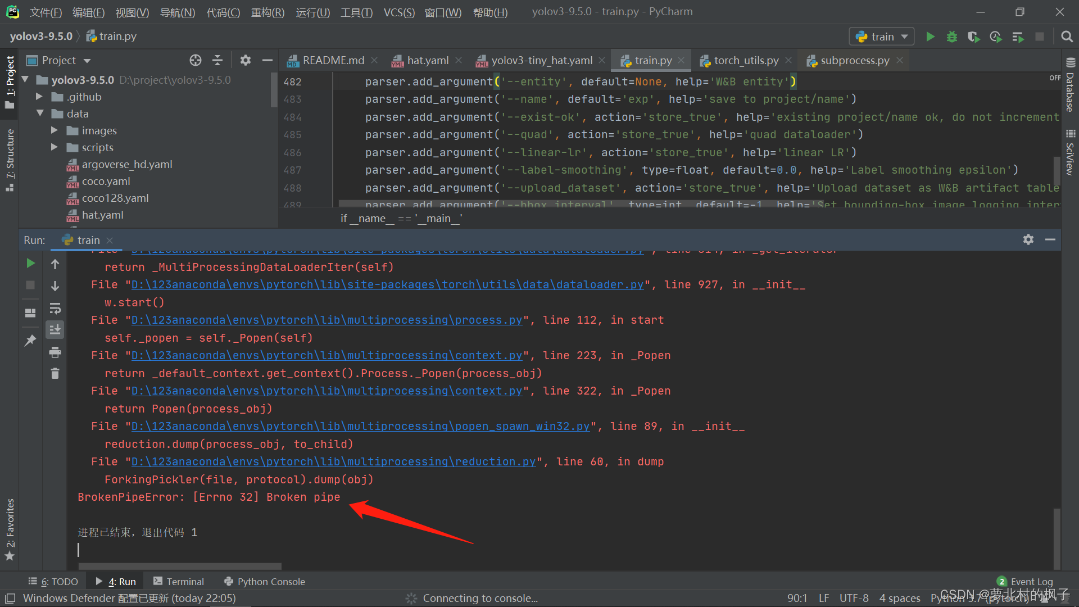Close the train tab in Run panel
The image size is (1079, 607).
(110, 240)
